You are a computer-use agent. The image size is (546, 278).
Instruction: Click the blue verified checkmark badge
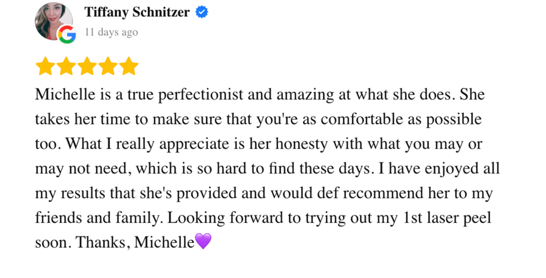[x=202, y=13]
